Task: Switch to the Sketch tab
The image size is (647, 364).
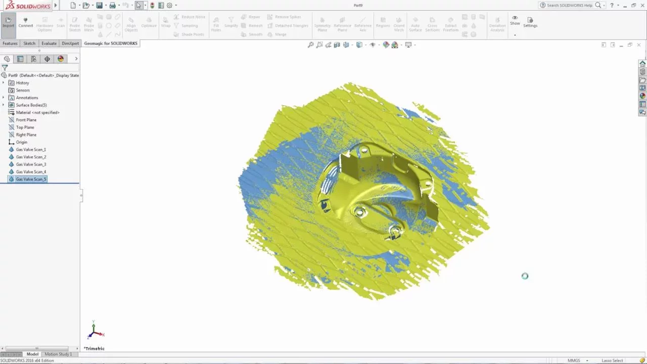Action: tap(29, 43)
